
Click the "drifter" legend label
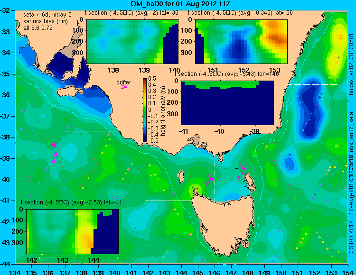point(124,82)
